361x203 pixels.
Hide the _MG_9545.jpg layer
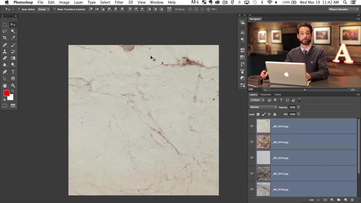pos(252,142)
